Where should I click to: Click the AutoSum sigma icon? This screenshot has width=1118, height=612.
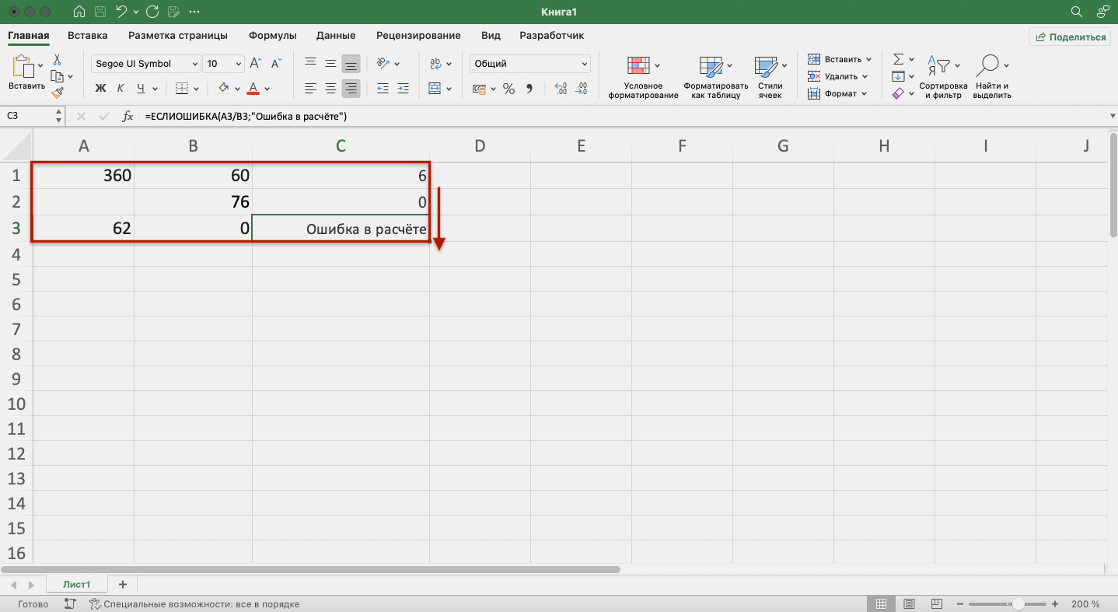[899, 59]
